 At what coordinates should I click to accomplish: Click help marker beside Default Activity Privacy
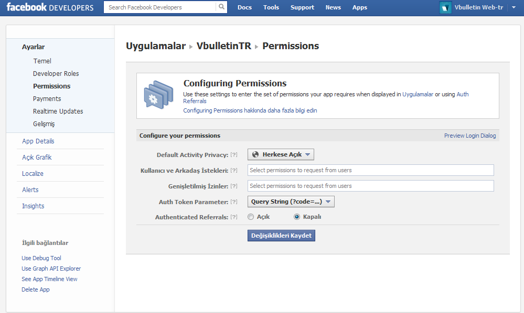point(234,155)
